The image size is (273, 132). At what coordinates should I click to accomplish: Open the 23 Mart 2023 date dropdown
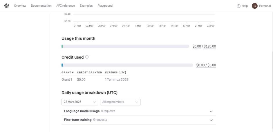pyautogui.click(x=80, y=102)
